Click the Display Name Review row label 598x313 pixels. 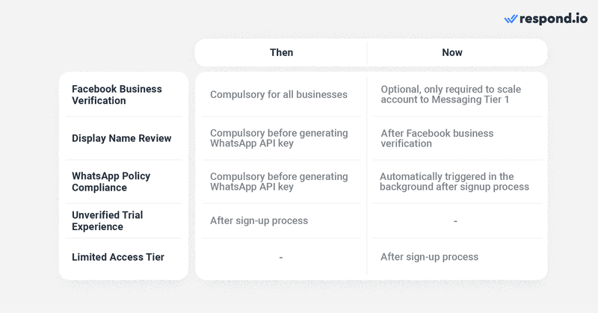[122, 138]
